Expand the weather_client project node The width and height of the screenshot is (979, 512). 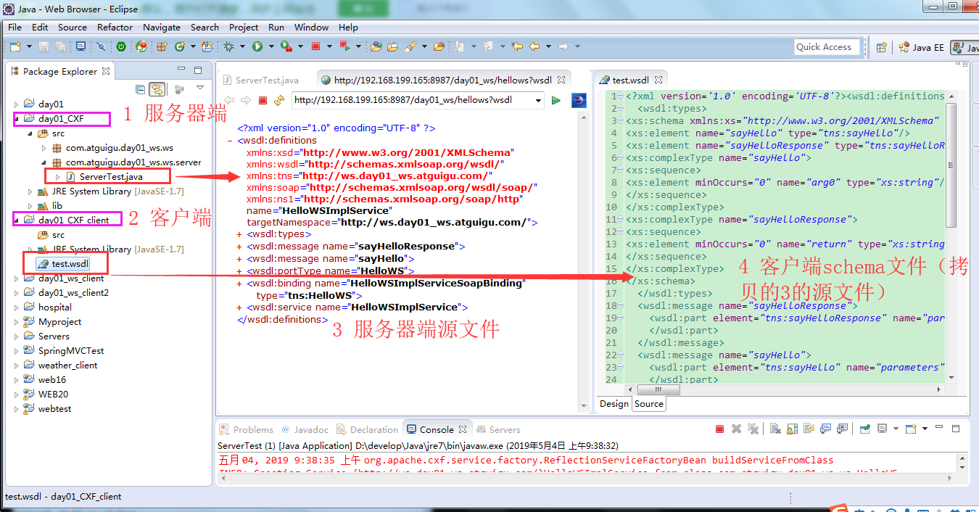(17, 366)
